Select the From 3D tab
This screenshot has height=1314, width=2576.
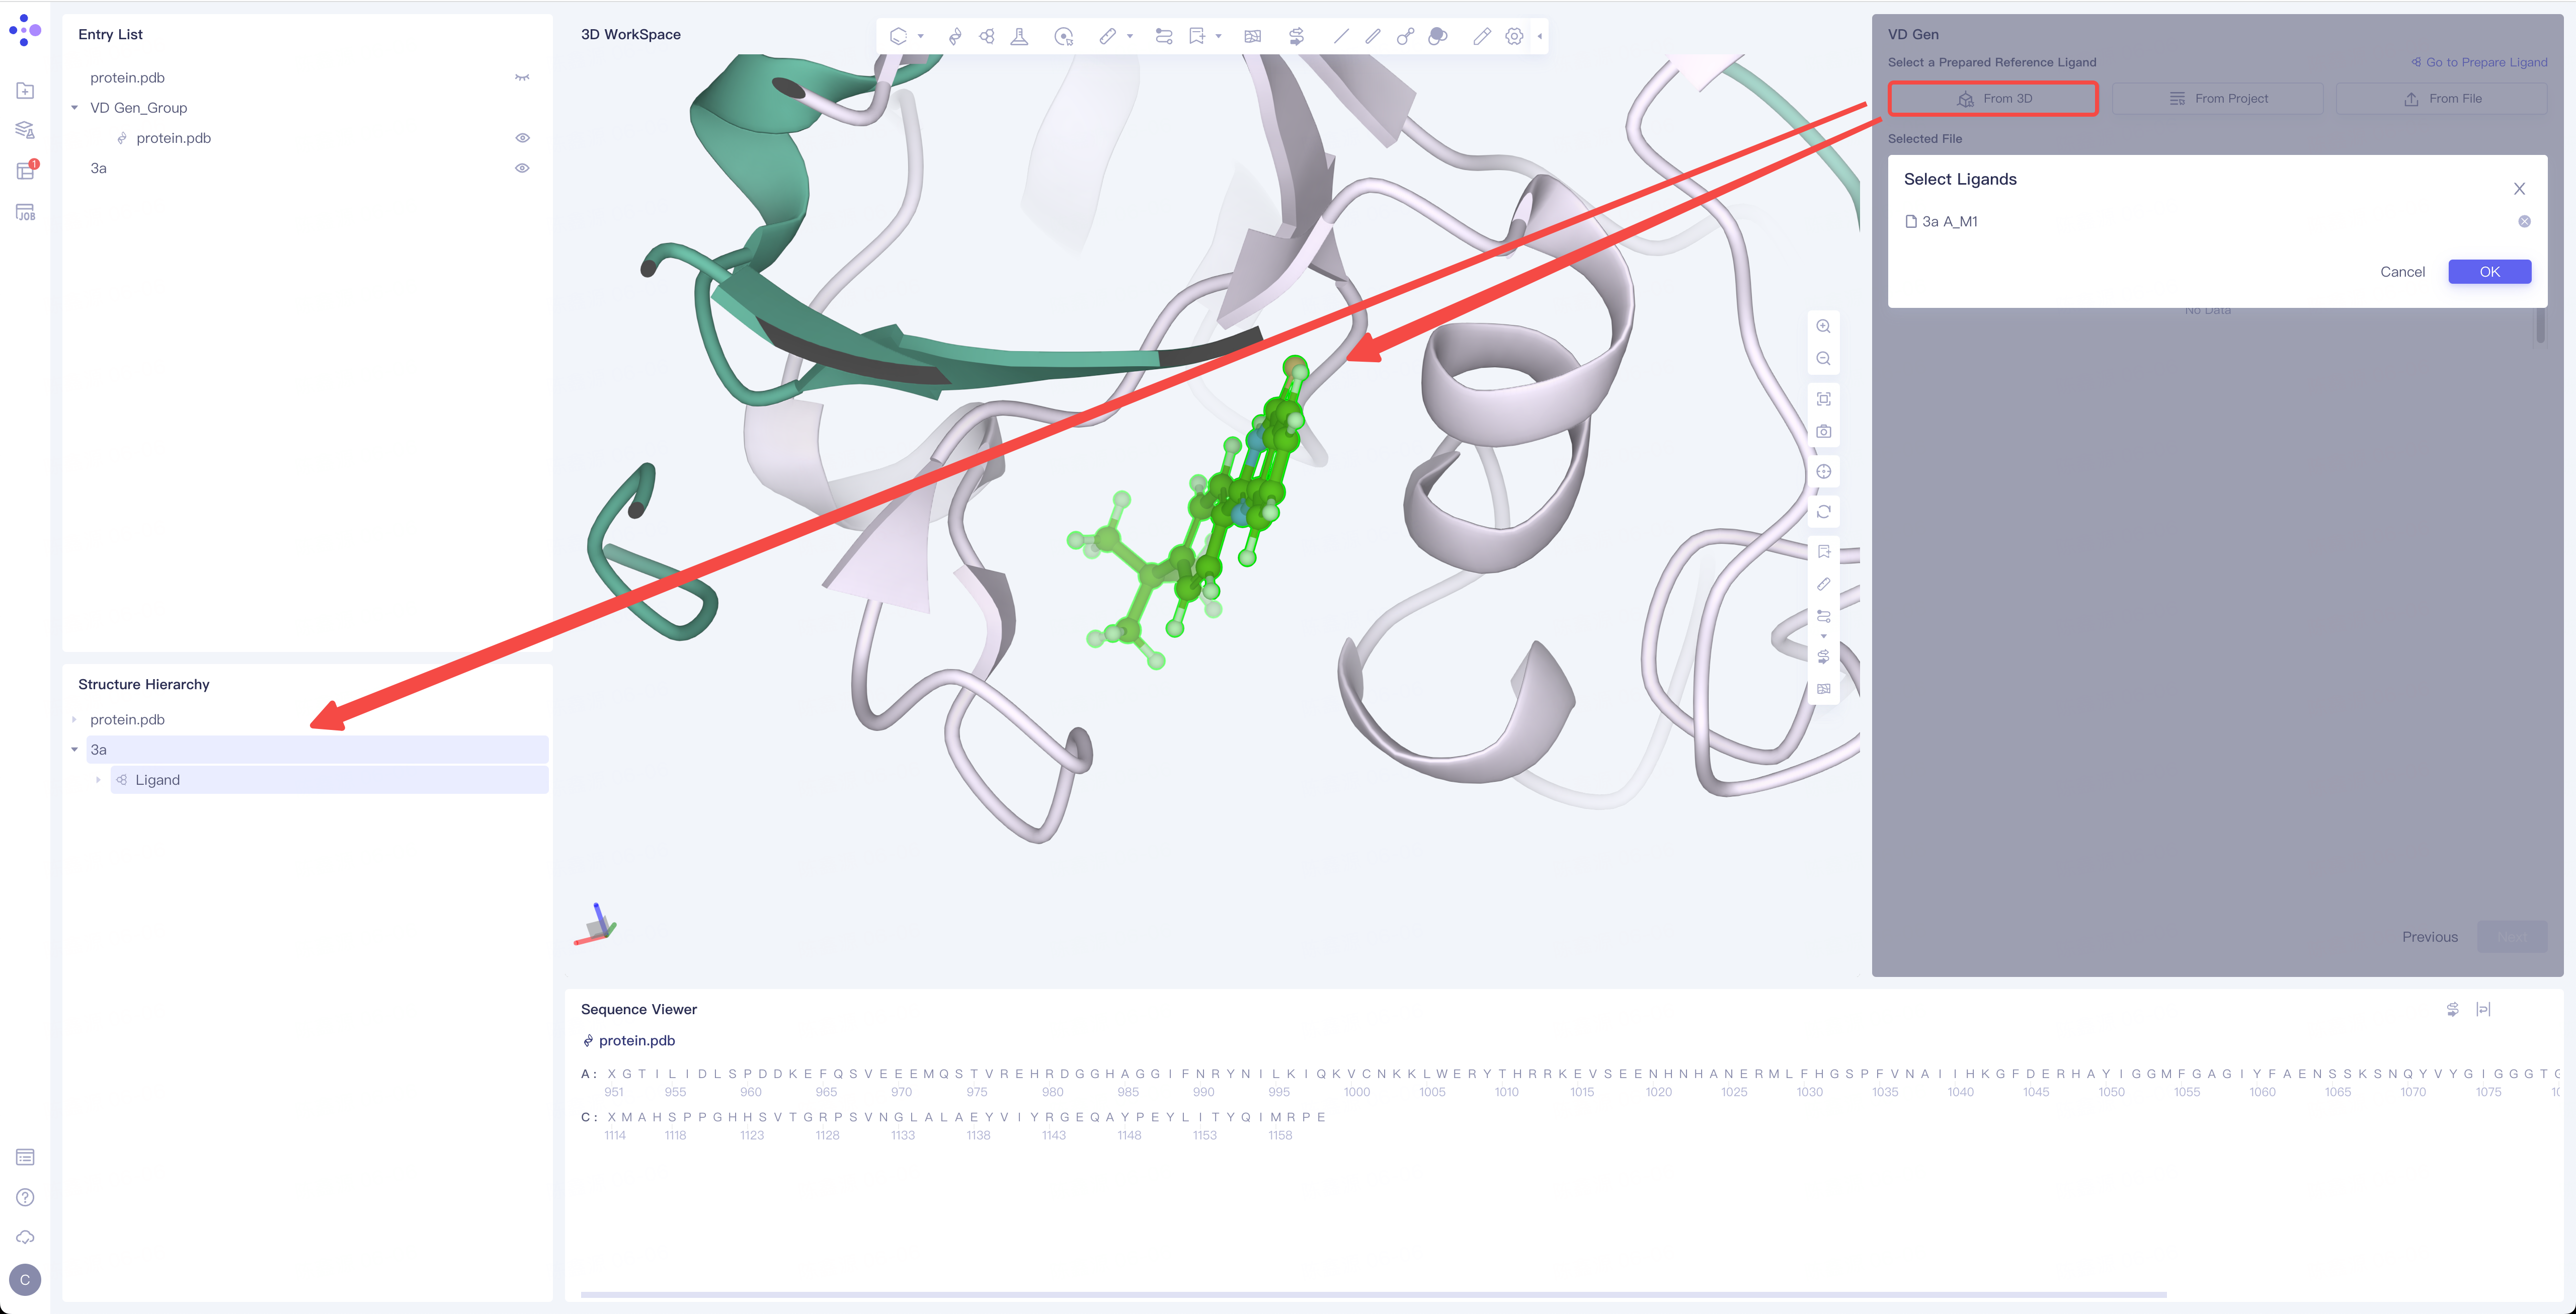click(x=1993, y=98)
